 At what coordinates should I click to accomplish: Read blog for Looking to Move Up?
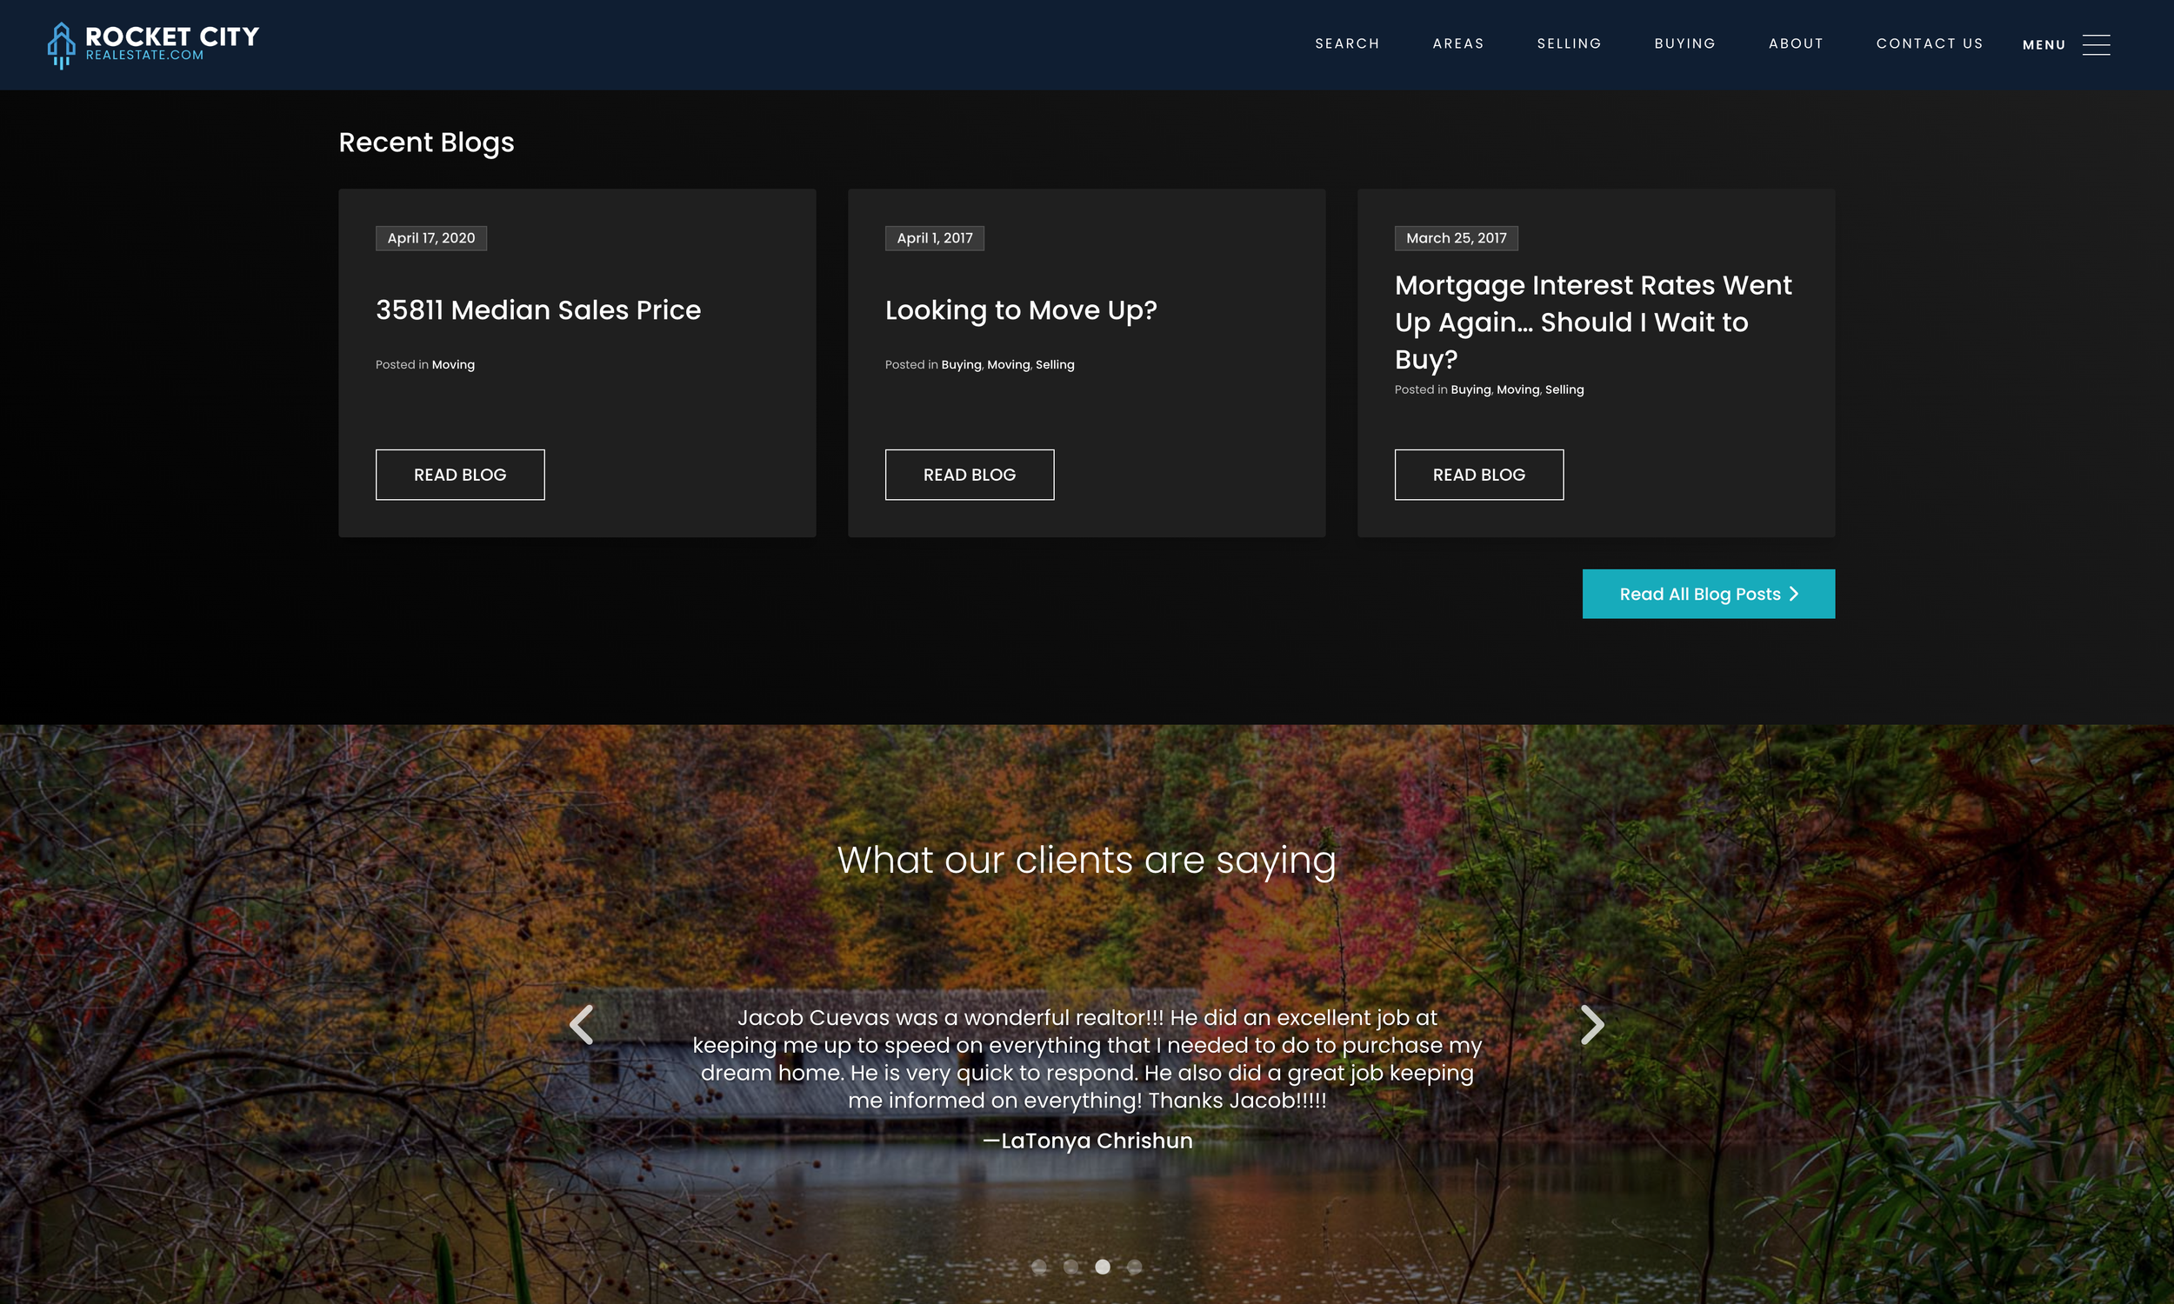click(x=970, y=475)
